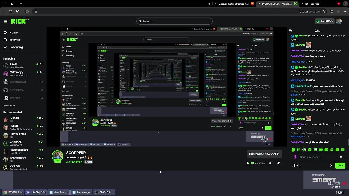Image resolution: width=349 pixels, height=196 pixels.
Task: Click in the Kick search field
Action: tap(174, 21)
